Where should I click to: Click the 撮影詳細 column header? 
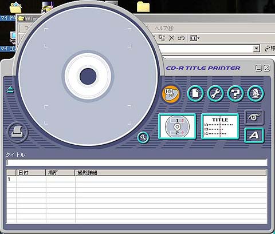click(x=170, y=173)
